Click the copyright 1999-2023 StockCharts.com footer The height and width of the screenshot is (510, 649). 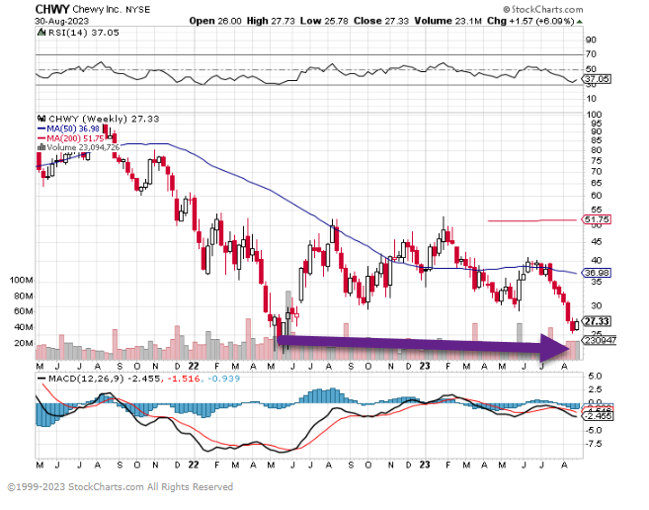click(121, 487)
